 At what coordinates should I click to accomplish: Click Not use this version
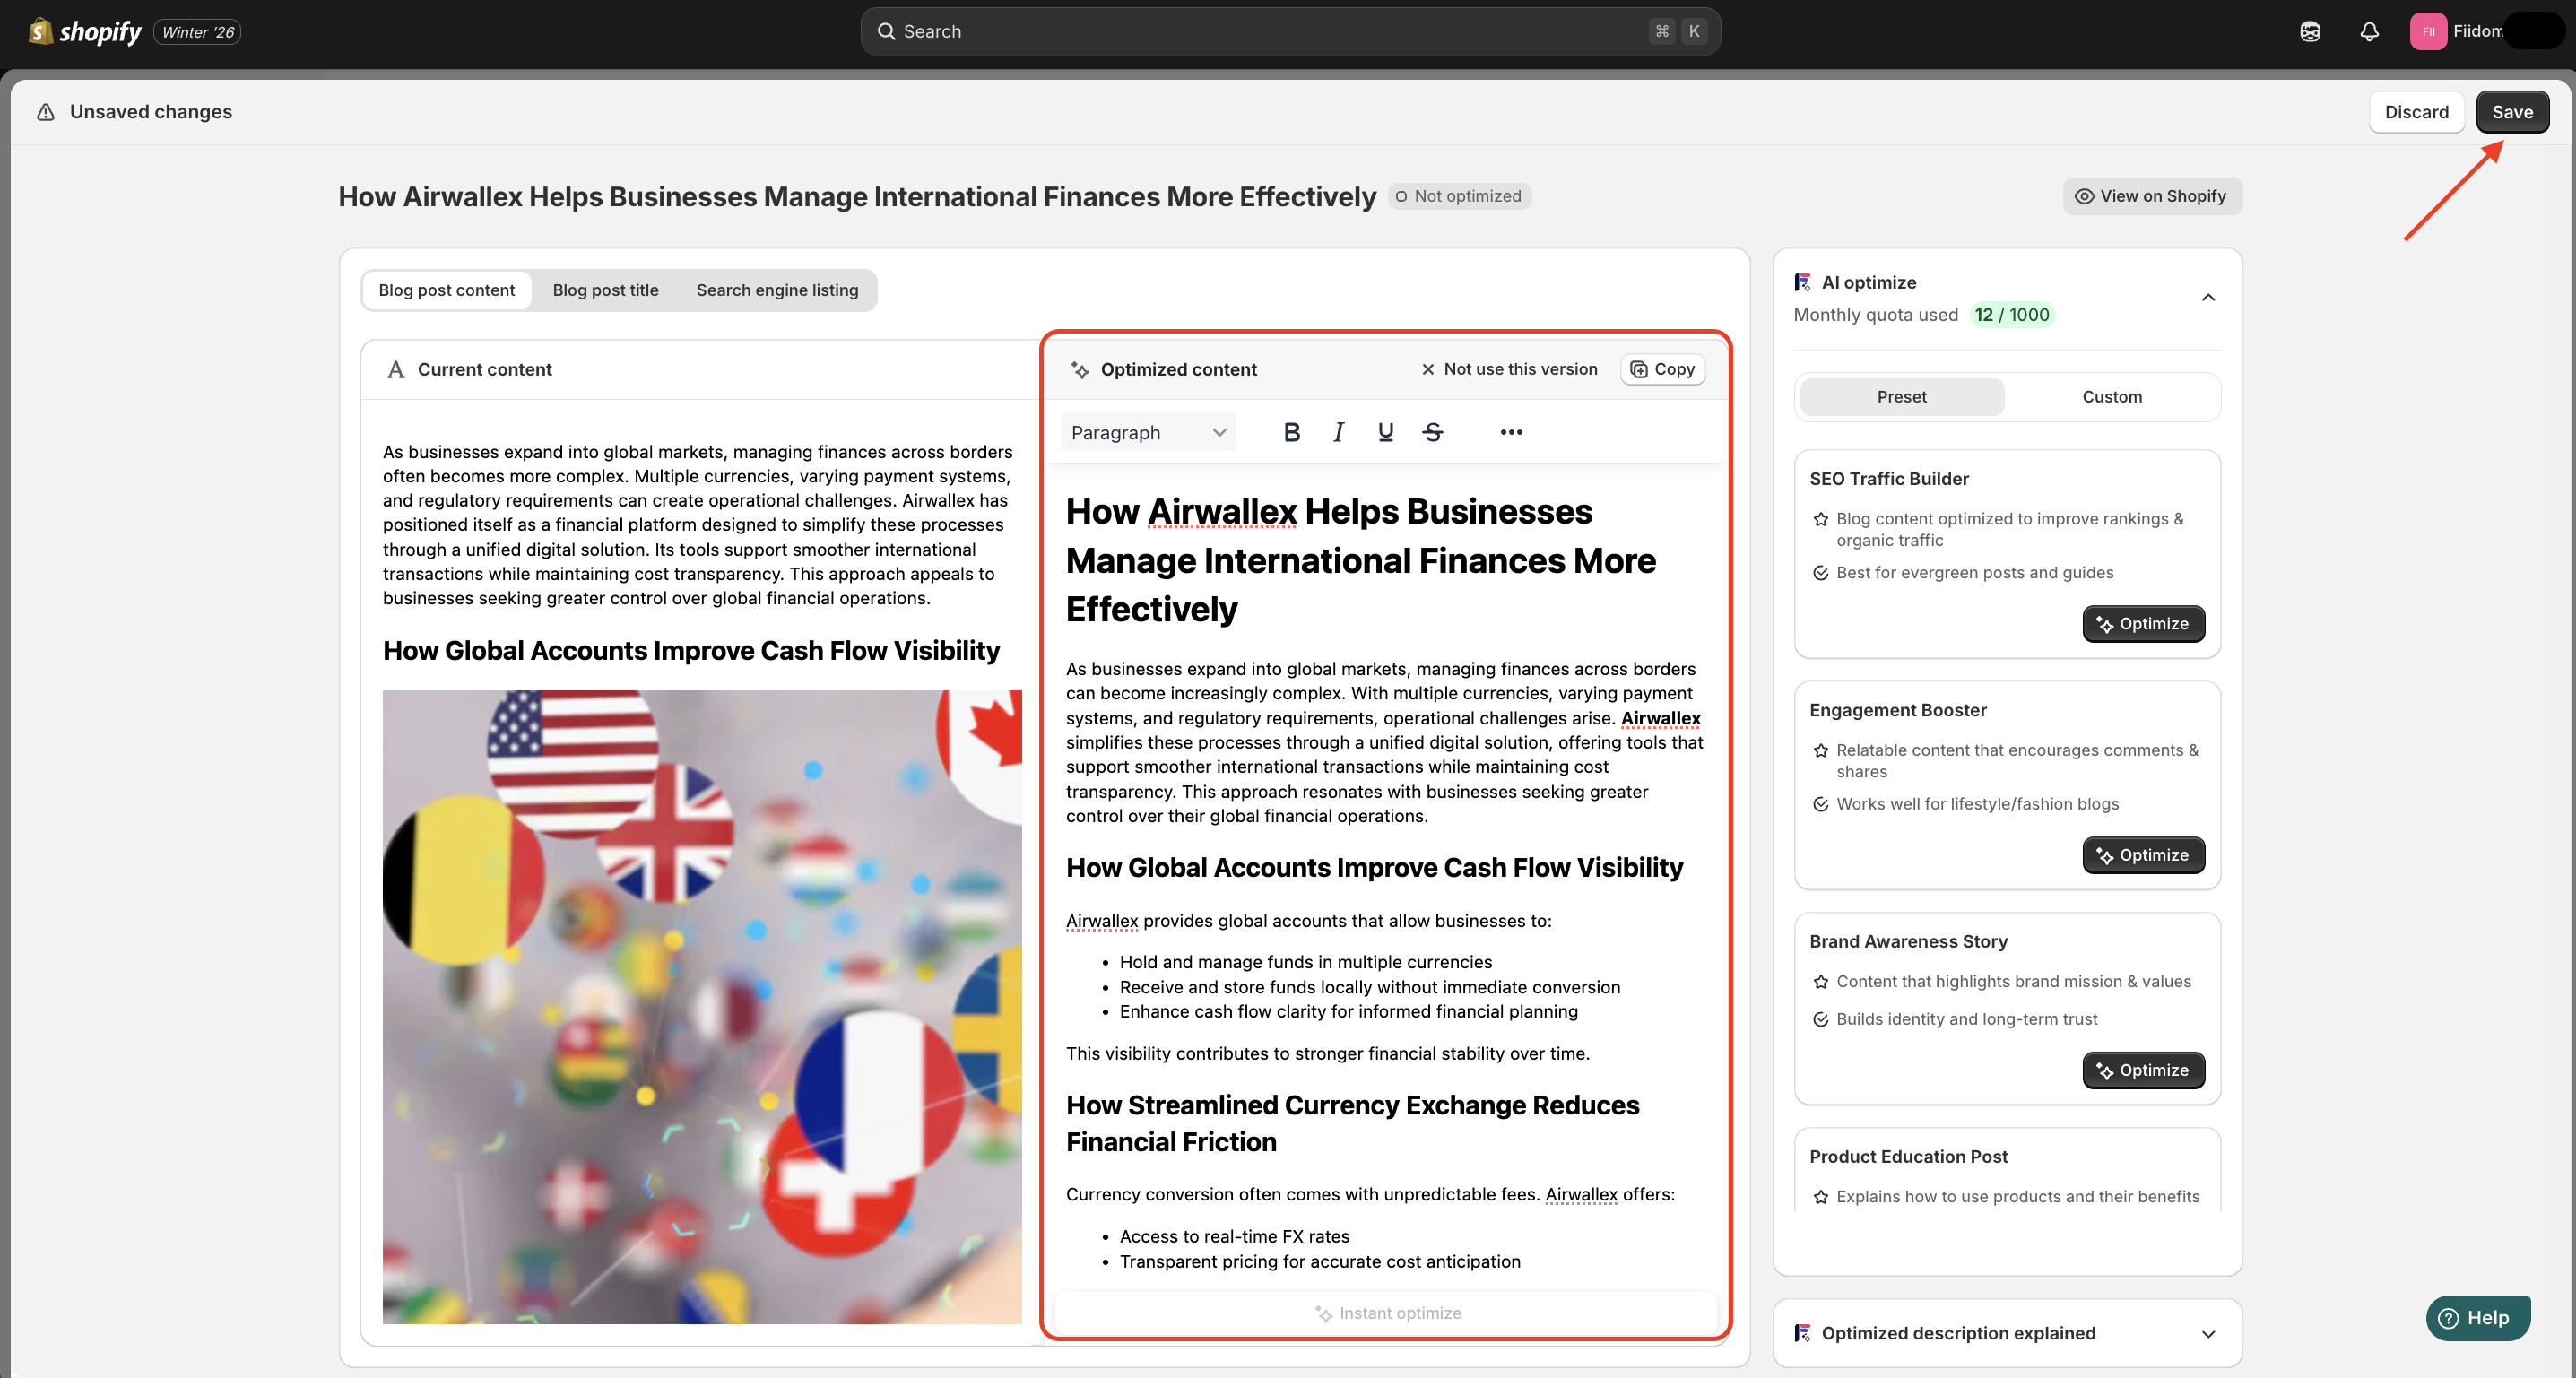coord(1509,369)
